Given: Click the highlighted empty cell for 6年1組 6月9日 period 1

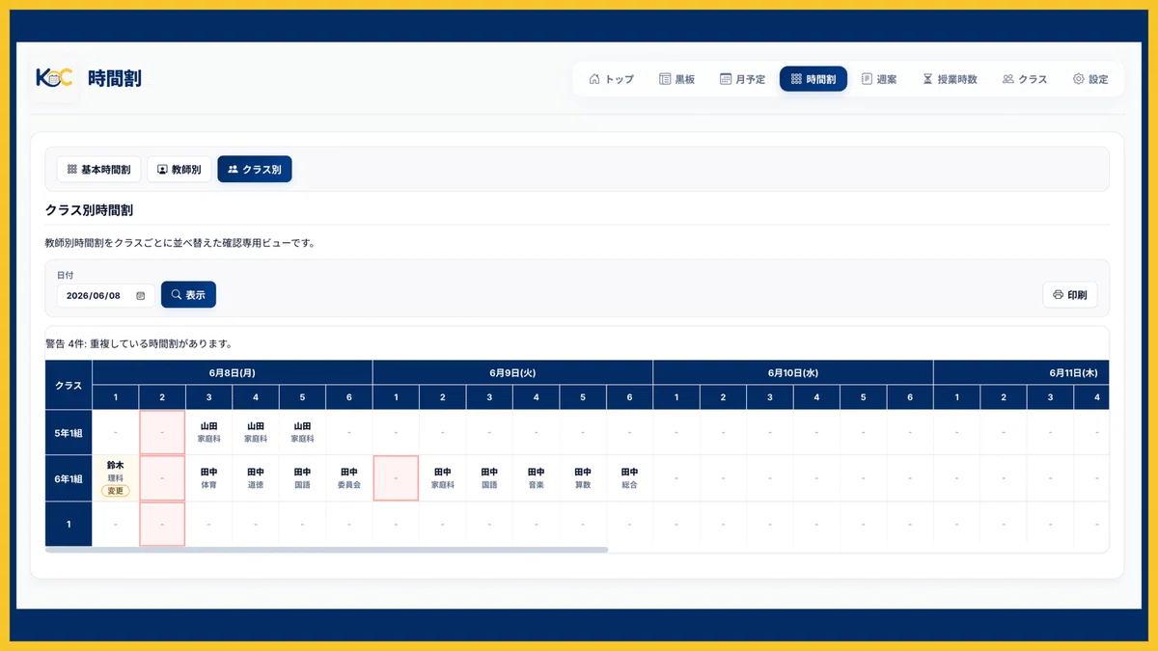Looking at the screenshot, I should [x=396, y=478].
